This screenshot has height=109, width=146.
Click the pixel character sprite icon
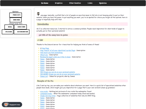pyautogui.click(x=38, y=14)
